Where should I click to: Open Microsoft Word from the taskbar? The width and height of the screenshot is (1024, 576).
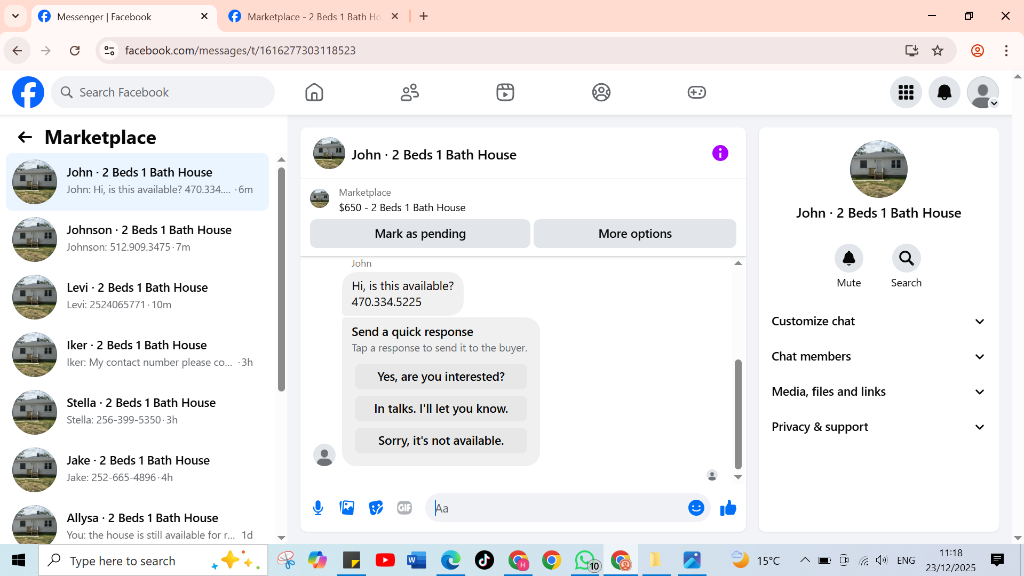[417, 560]
